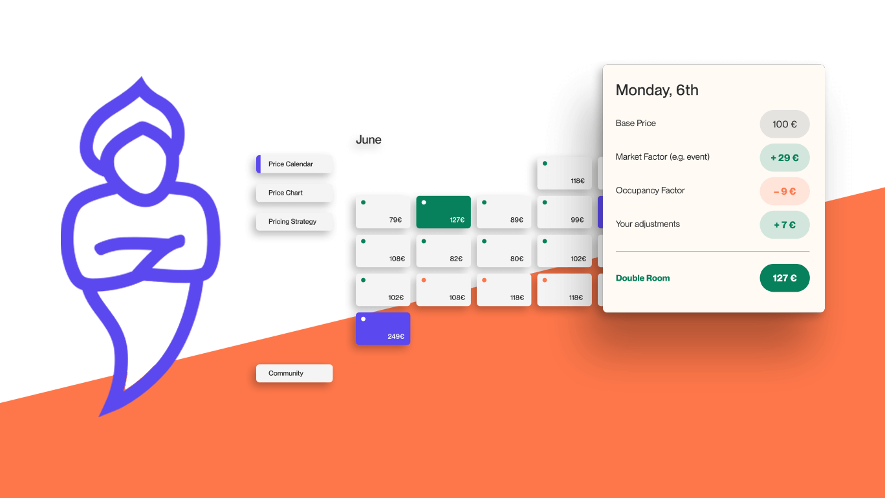Viewport: 885px width, 498px height.
Task: Click the "Your adjustments" label
Action: pyautogui.click(x=648, y=224)
